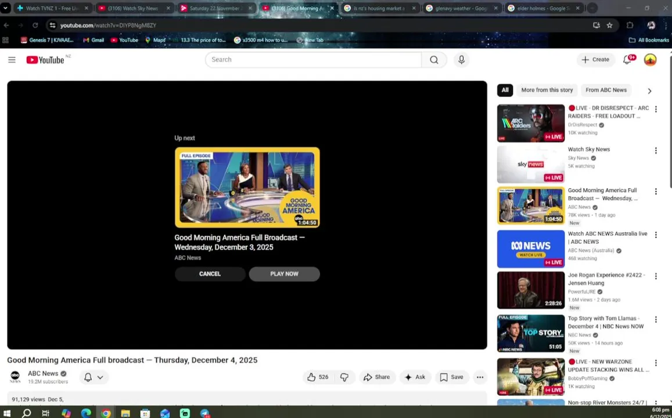672x418 pixels.
Task: Expand the Chrome tab search dropdown
Action: point(5,8)
